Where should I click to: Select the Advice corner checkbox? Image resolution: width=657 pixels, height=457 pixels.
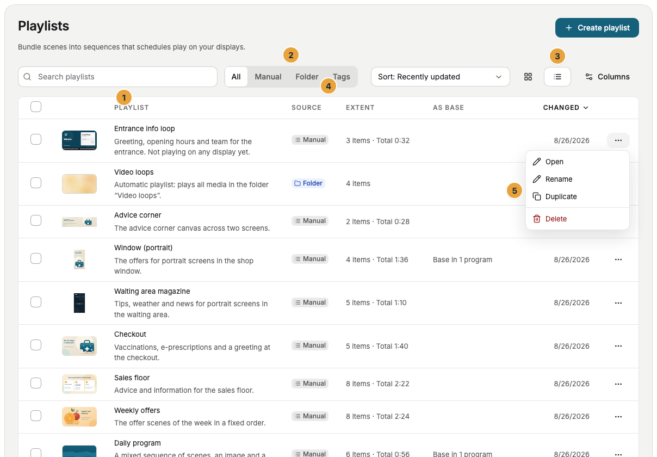pos(36,221)
